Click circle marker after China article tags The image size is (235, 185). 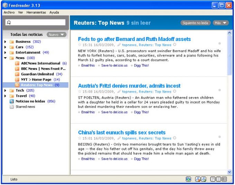tap(175, 138)
